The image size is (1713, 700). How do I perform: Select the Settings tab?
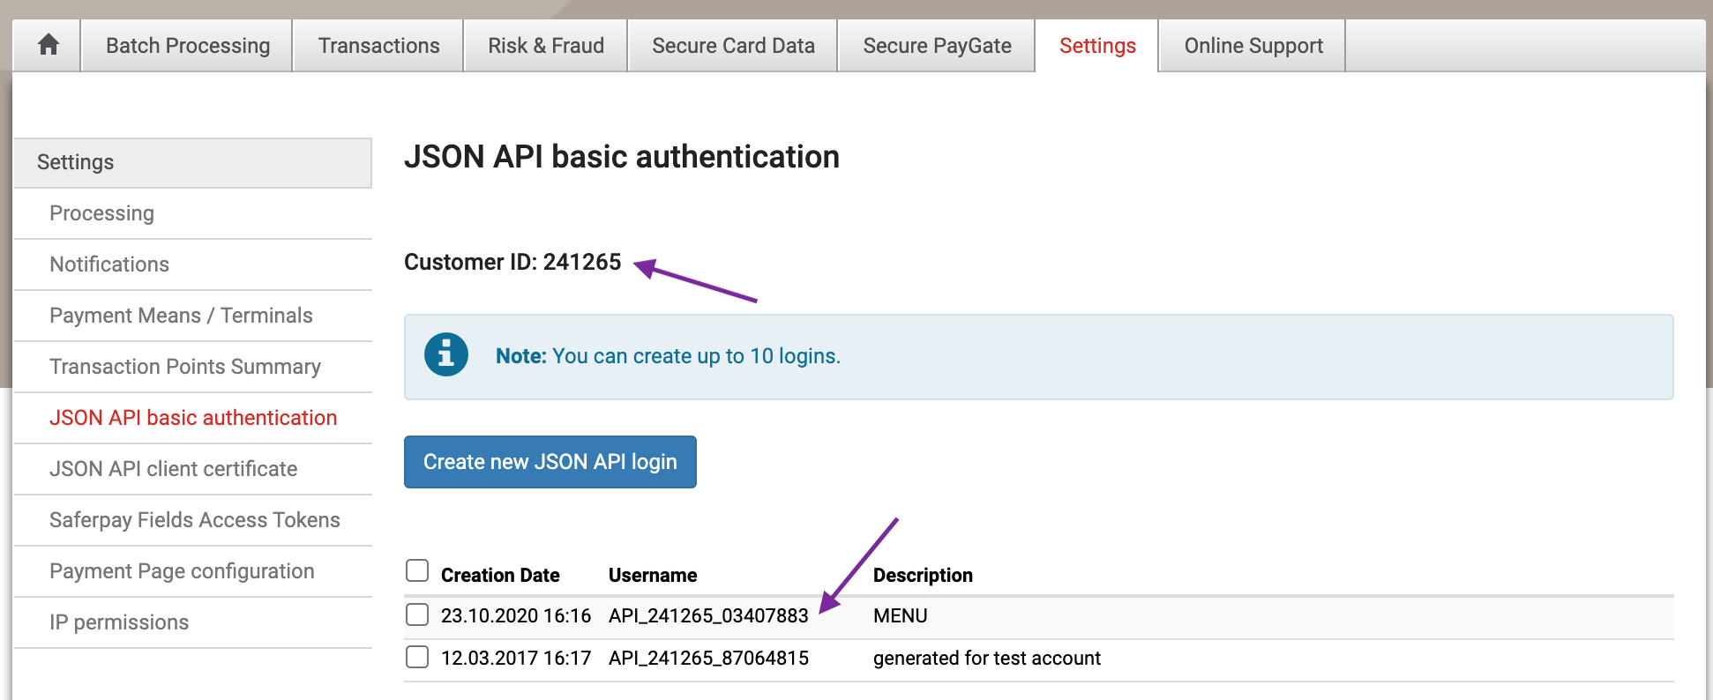(x=1097, y=46)
